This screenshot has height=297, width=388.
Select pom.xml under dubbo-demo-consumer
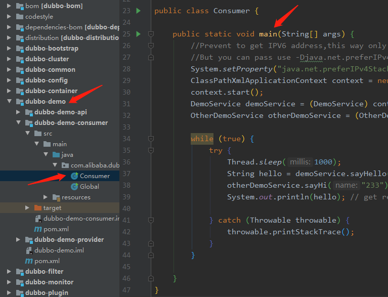[x=60, y=229]
